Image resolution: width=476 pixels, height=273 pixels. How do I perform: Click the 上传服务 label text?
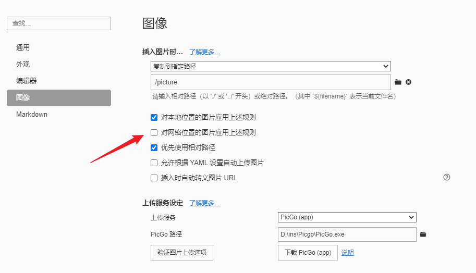tap(163, 217)
